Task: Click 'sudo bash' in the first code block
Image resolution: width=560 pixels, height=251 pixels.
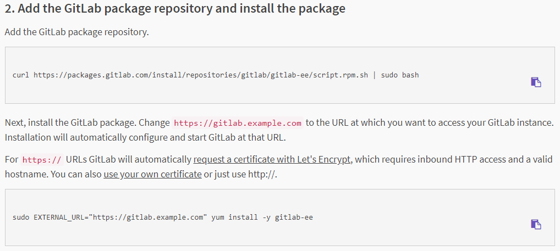Action: pos(400,75)
